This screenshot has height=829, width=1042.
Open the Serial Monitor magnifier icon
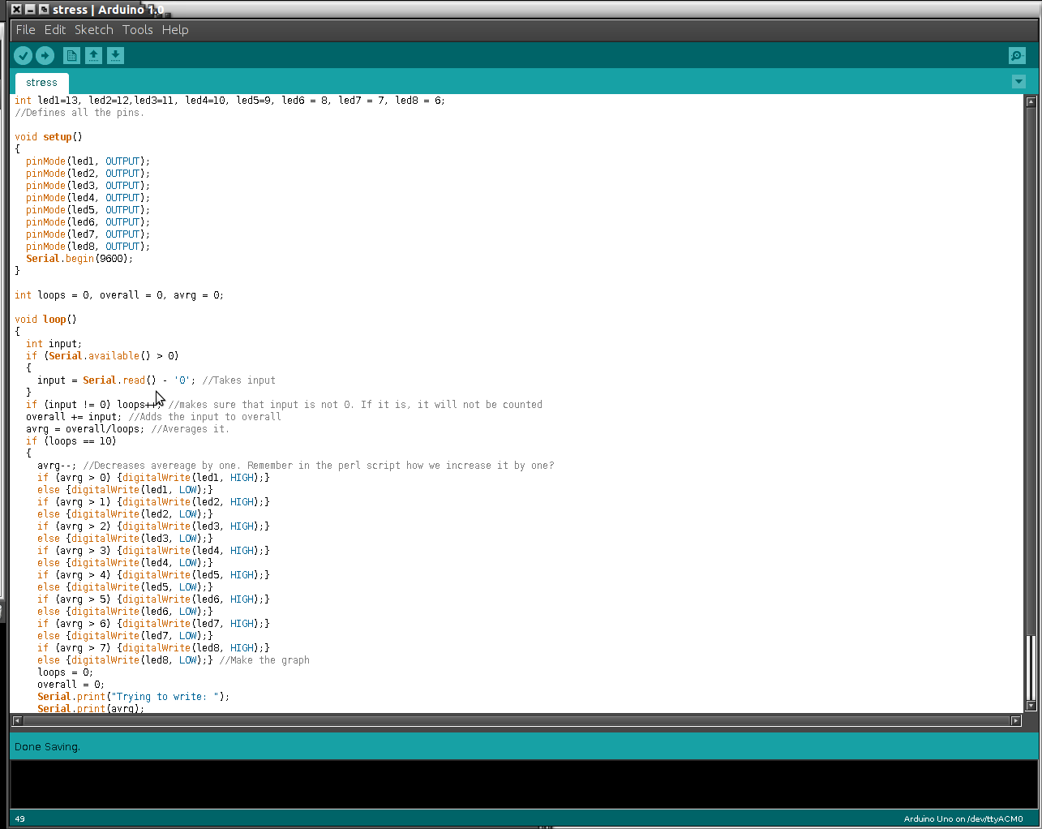click(x=1017, y=55)
